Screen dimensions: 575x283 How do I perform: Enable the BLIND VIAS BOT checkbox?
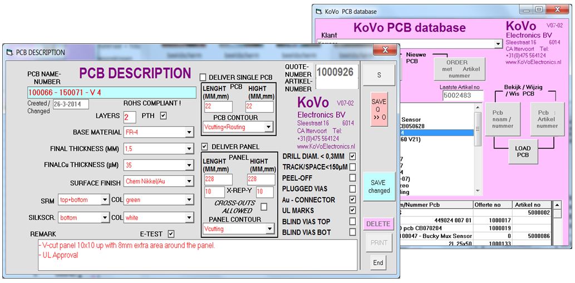point(352,232)
